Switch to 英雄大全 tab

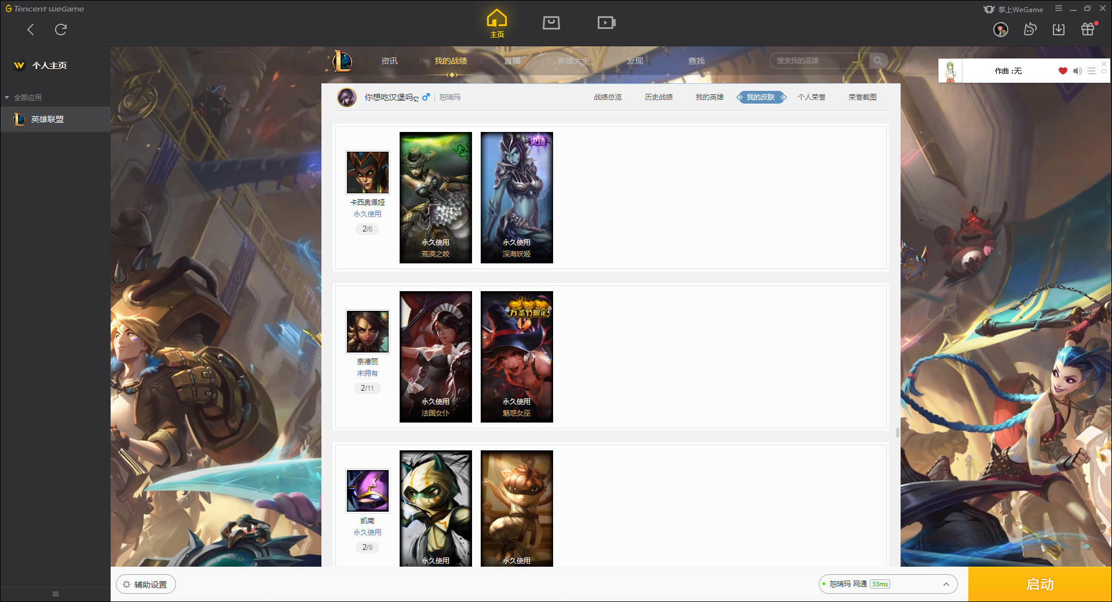pos(573,61)
